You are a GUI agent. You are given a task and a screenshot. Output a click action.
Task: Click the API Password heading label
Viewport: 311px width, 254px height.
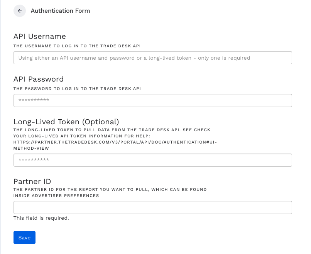39,79
